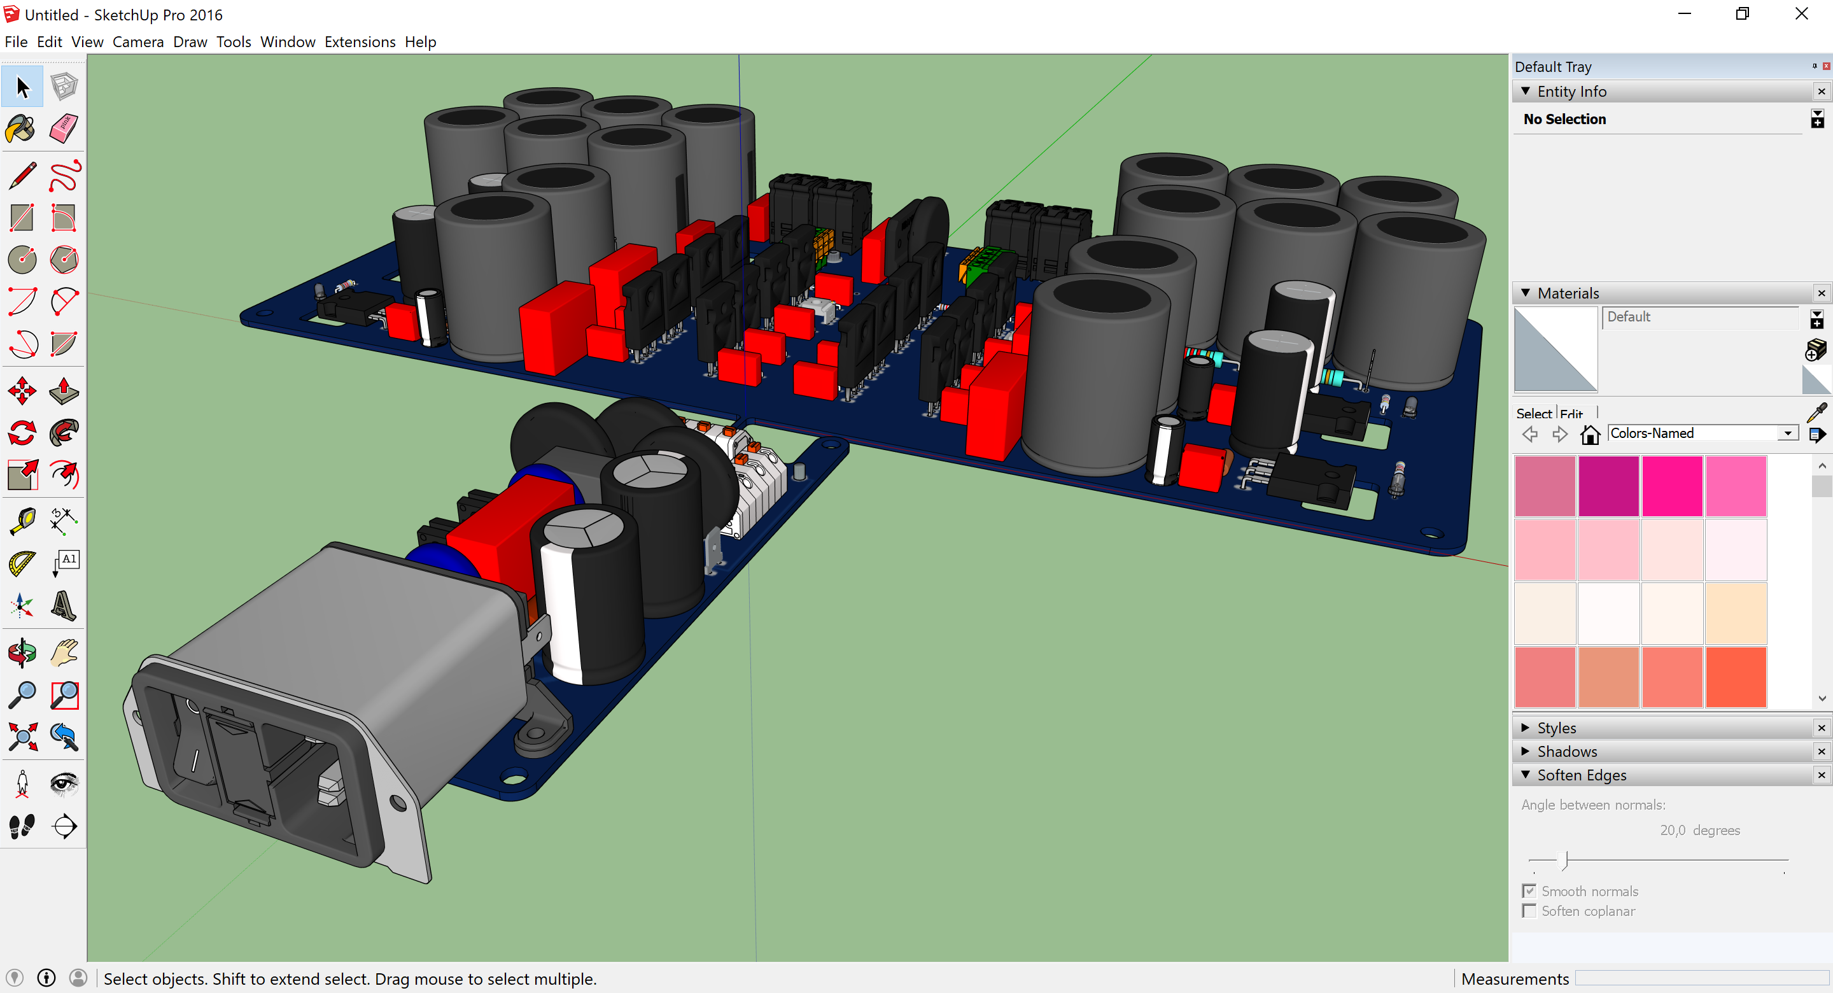Image resolution: width=1833 pixels, height=993 pixels.
Task: Click the Measurements input box
Action: coord(1702,978)
